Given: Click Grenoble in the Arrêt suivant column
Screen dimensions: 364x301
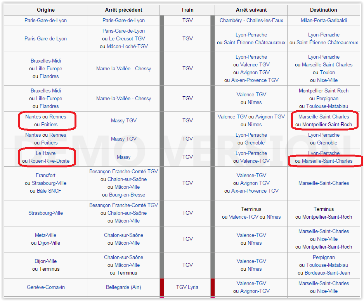Looking at the screenshot, I should point(255,143).
